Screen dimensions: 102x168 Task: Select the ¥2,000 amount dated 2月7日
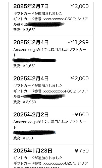coord(79,6)
